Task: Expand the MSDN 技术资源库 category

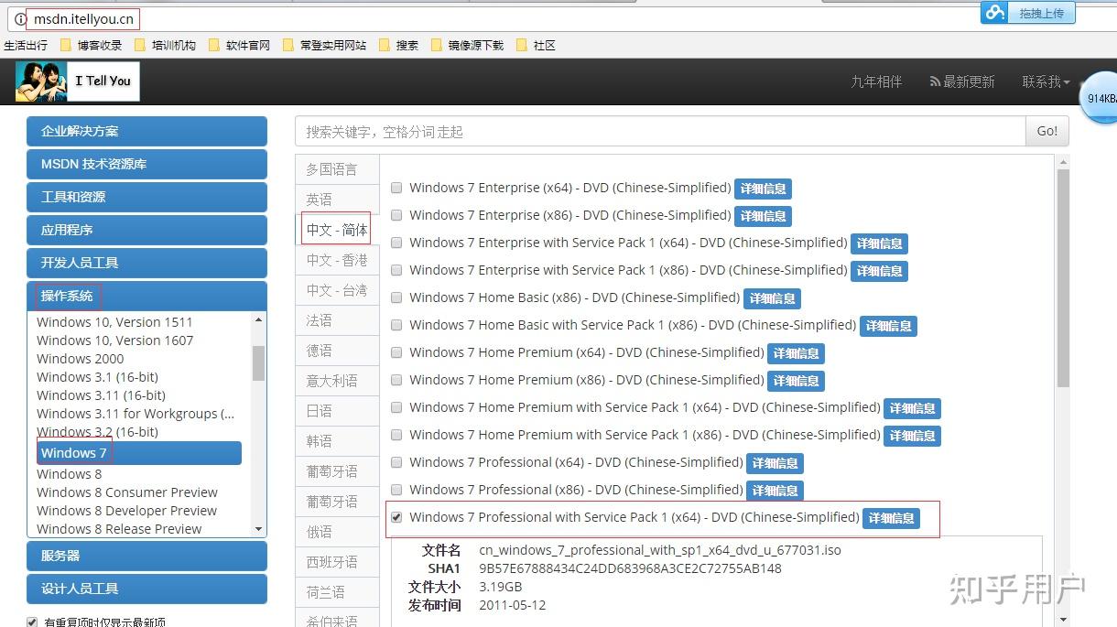Action: point(146,164)
